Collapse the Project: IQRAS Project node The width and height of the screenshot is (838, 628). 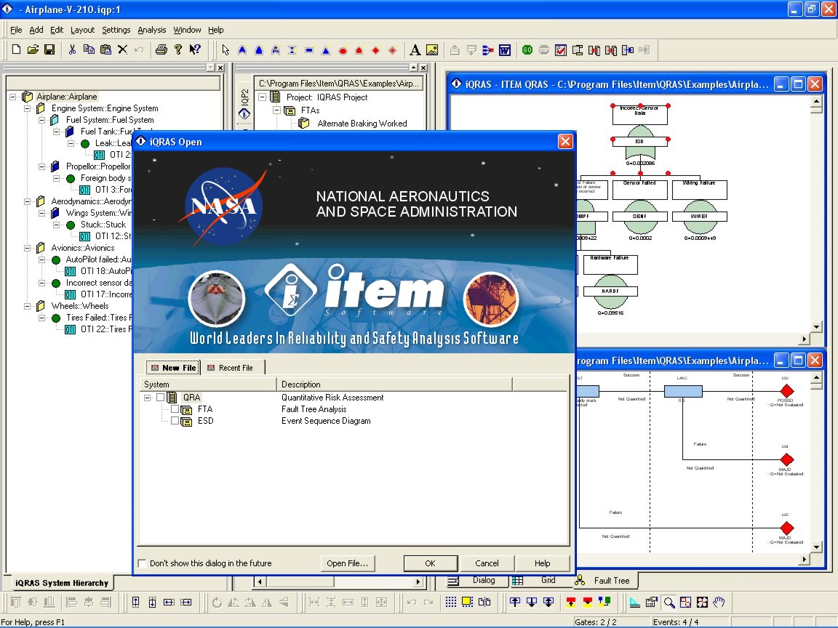263,97
